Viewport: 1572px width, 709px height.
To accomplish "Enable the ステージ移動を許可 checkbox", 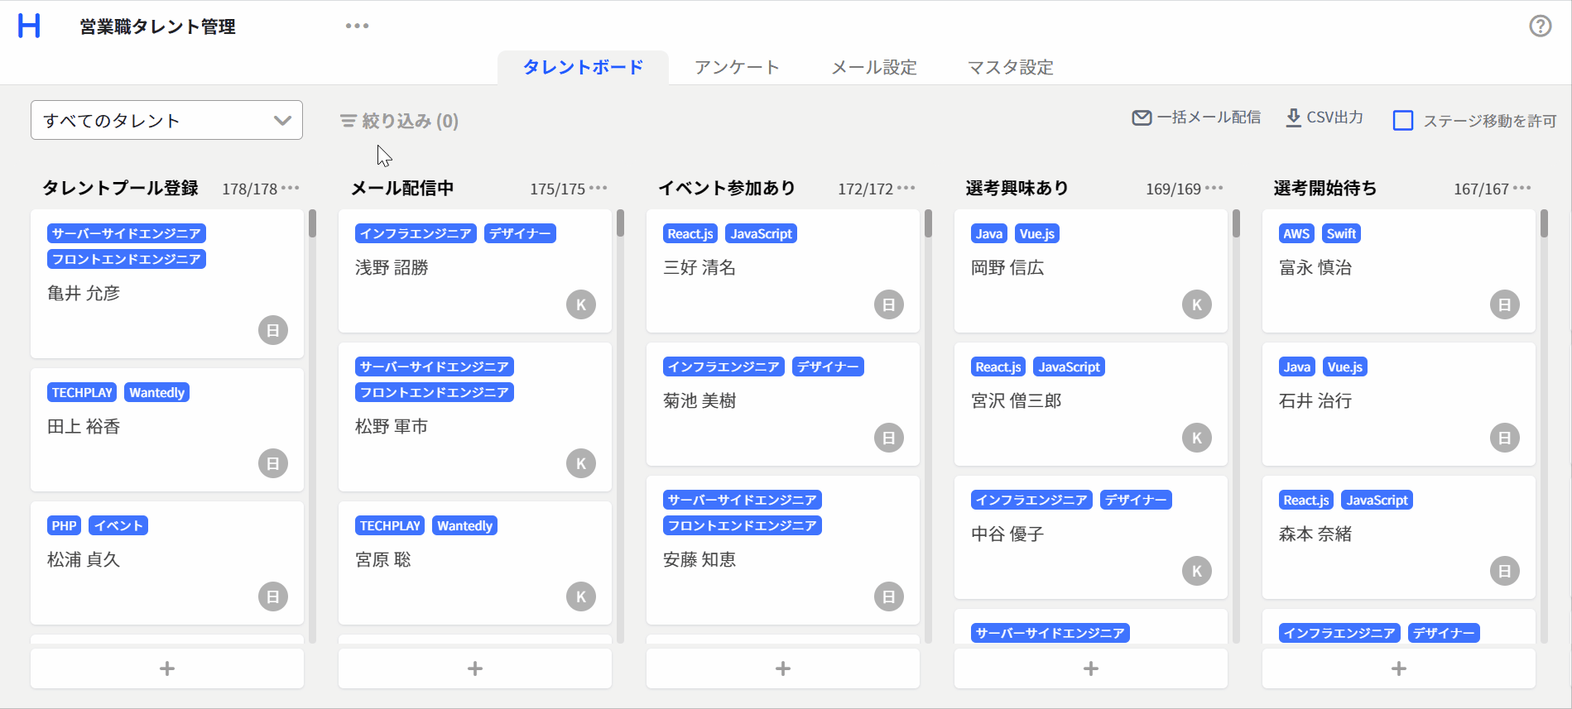I will (1403, 121).
